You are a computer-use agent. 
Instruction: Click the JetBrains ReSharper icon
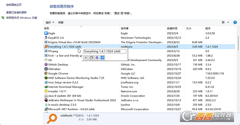coord(46,100)
